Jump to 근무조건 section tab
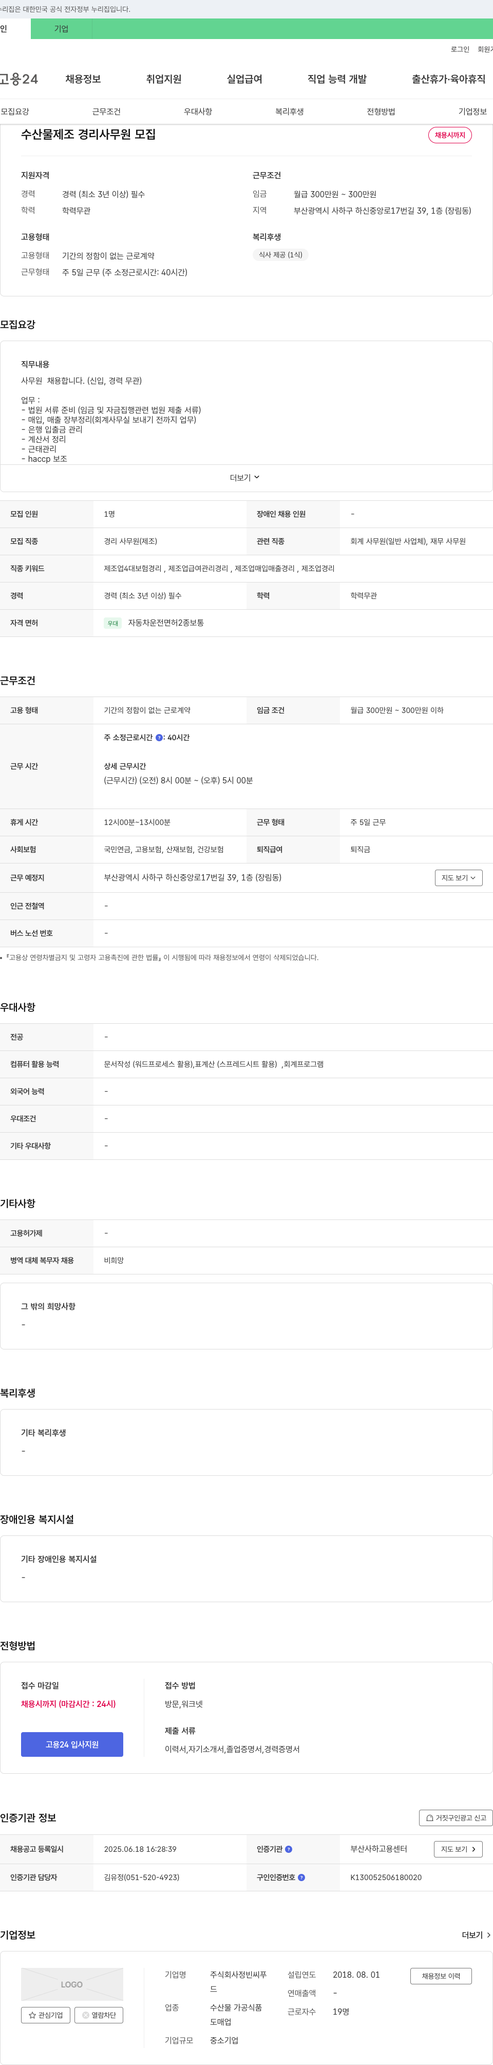Viewport: 493px width, 2065px height. point(107,111)
